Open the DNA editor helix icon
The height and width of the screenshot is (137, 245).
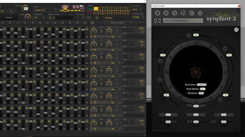[175, 13]
